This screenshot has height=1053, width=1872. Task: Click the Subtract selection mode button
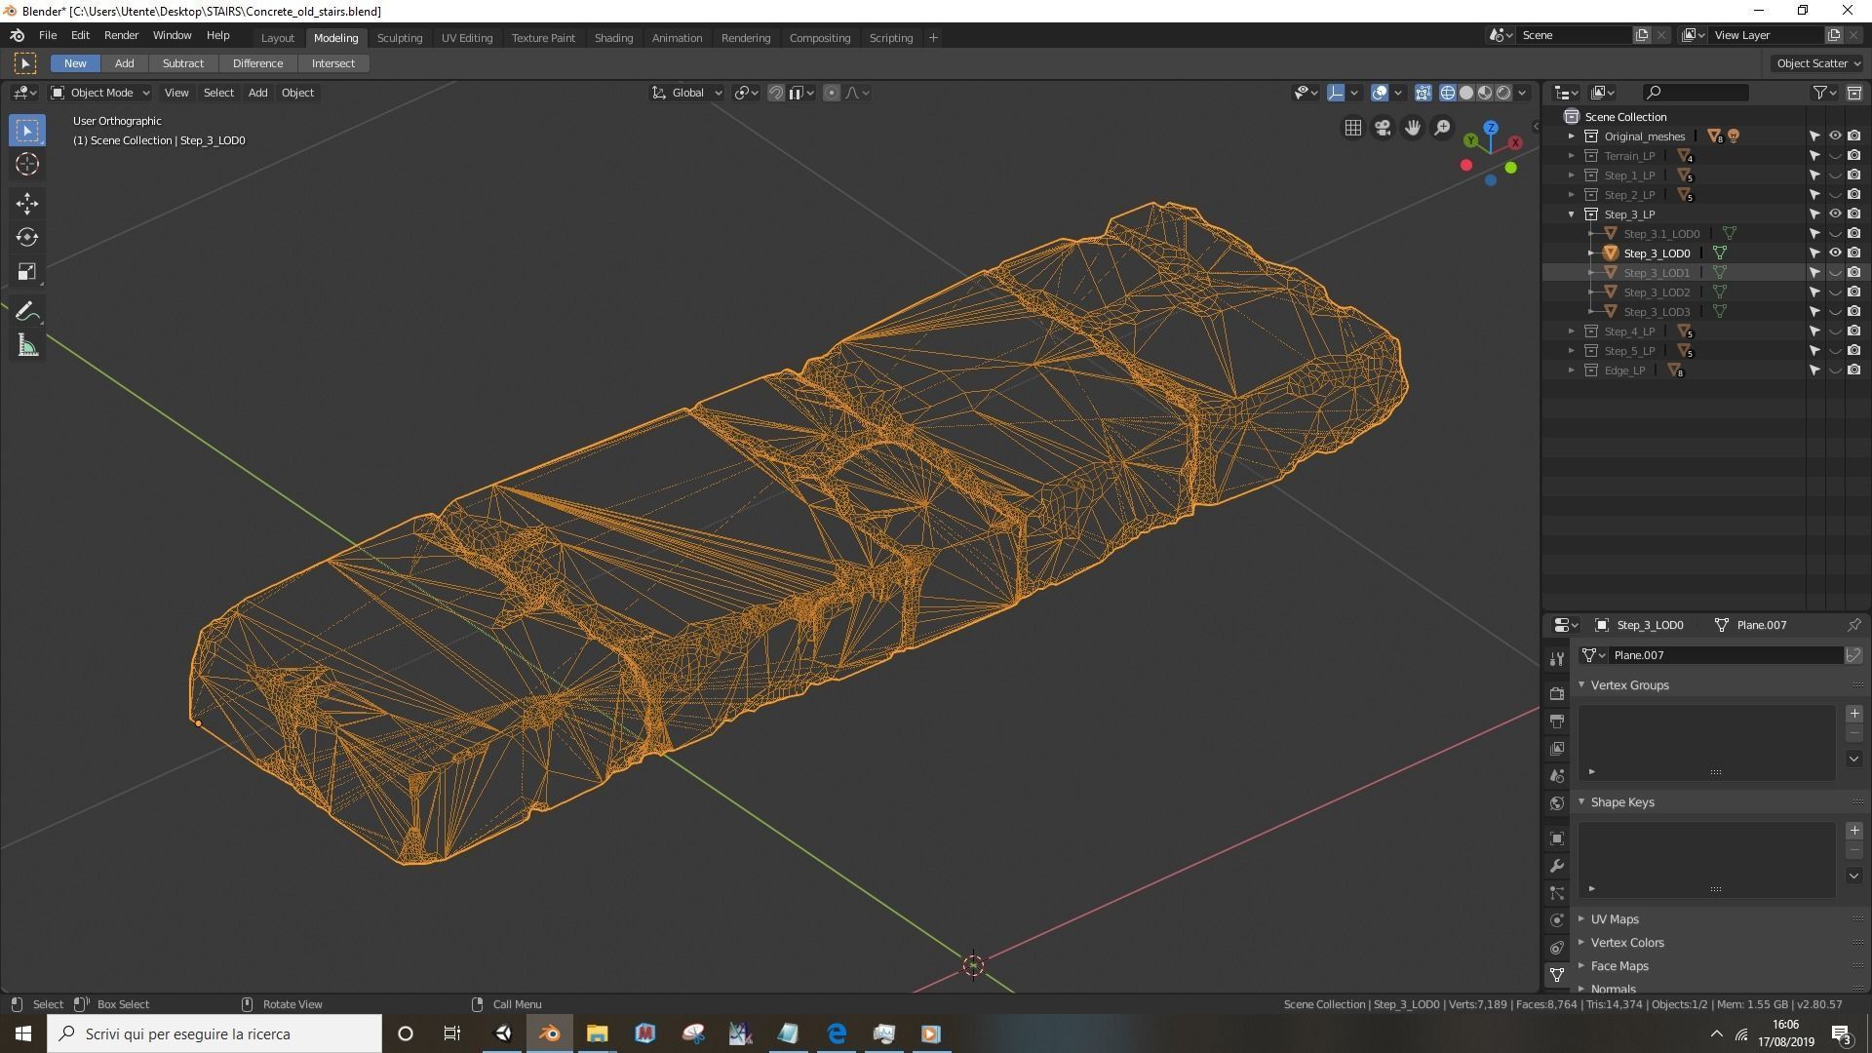[183, 63]
